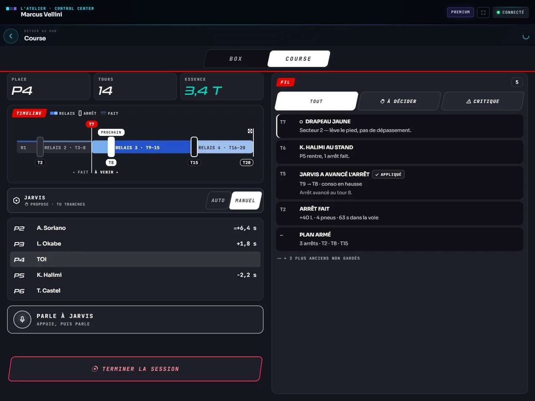Open the BOX tab
The width and height of the screenshot is (535, 401).
[x=236, y=59]
